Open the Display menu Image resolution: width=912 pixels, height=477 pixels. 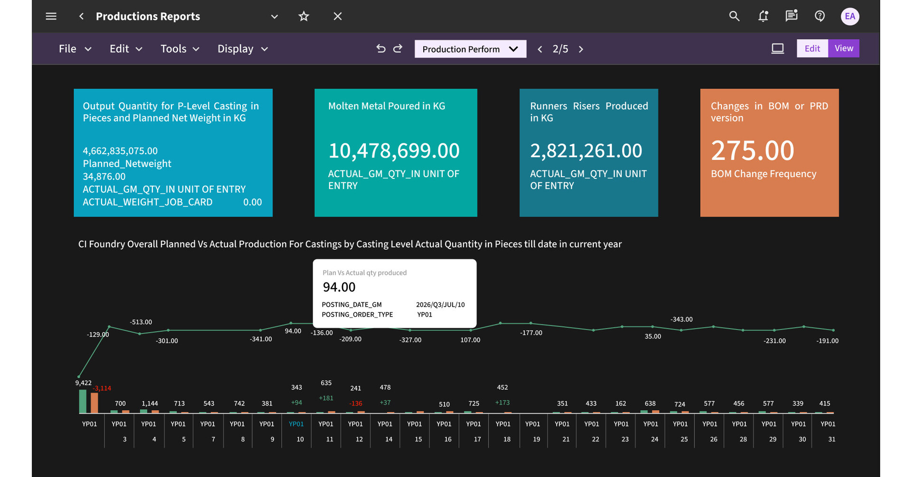tap(242, 49)
